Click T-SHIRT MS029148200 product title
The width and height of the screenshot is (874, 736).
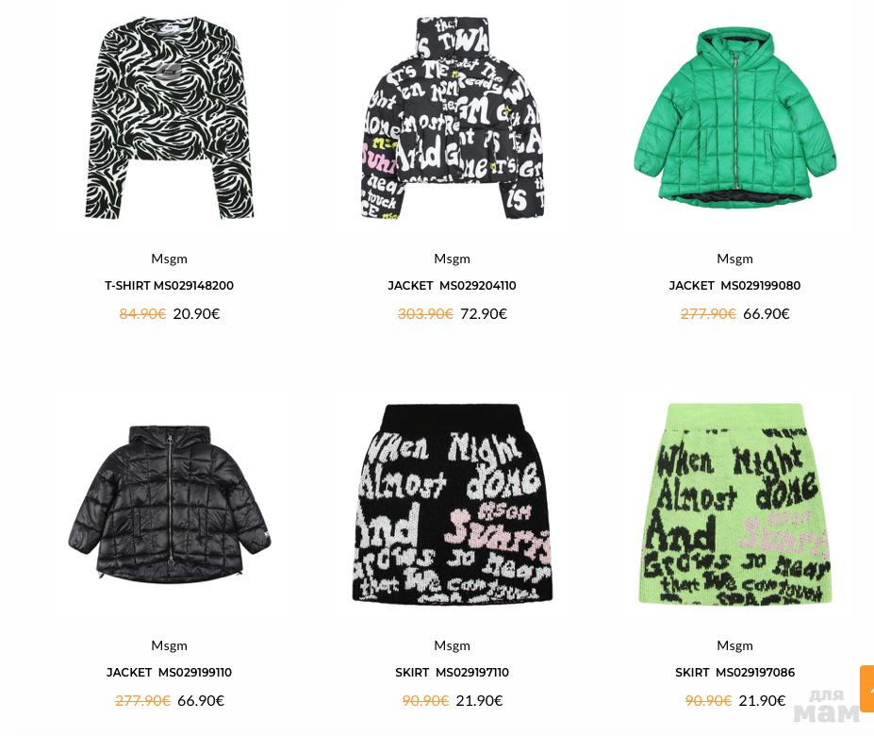pos(170,286)
